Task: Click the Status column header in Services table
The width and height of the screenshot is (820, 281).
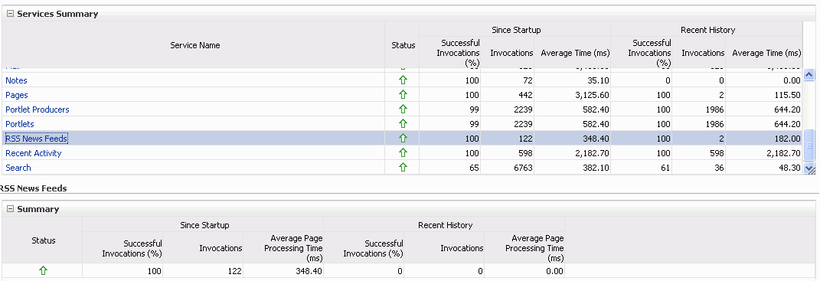Action: tap(403, 45)
